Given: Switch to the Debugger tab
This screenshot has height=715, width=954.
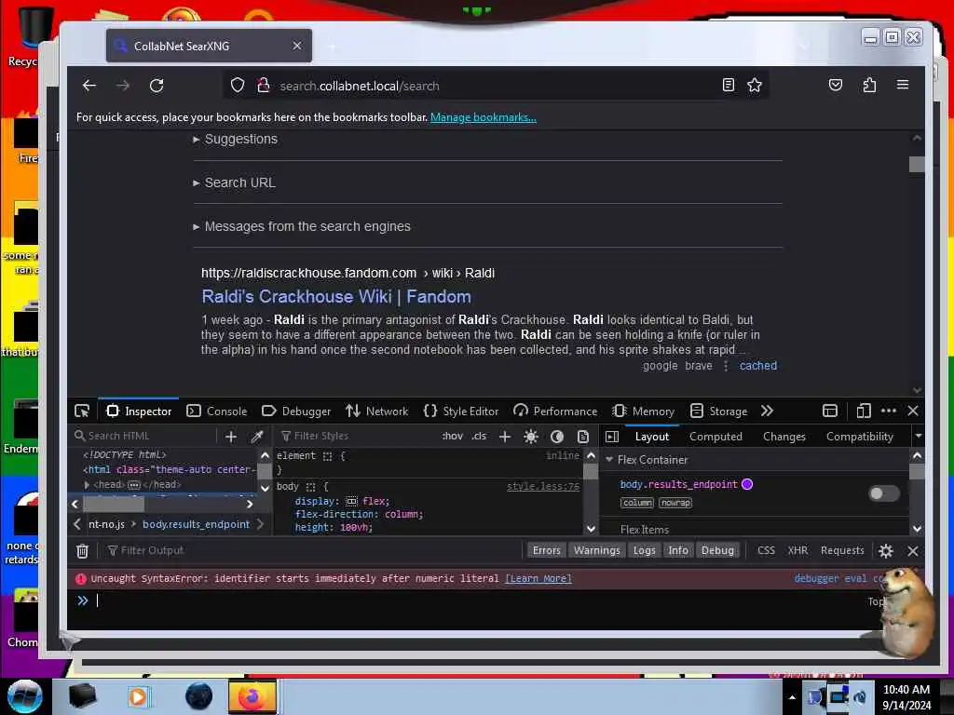Looking at the screenshot, I should [x=296, y=411].
